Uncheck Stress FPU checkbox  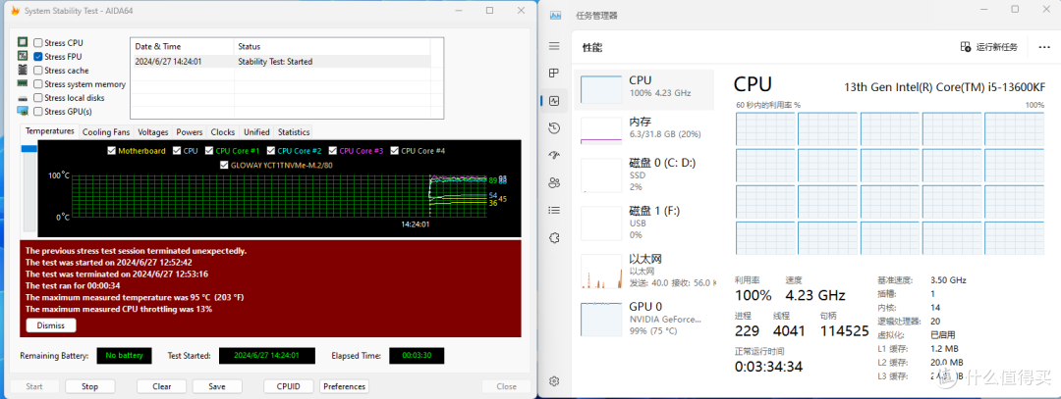38,57
